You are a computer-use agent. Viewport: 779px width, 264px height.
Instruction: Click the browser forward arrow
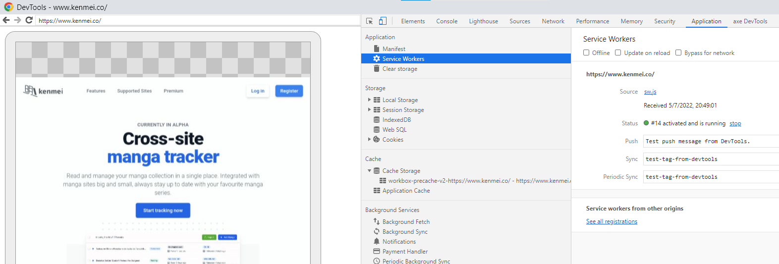click(17, 20)
